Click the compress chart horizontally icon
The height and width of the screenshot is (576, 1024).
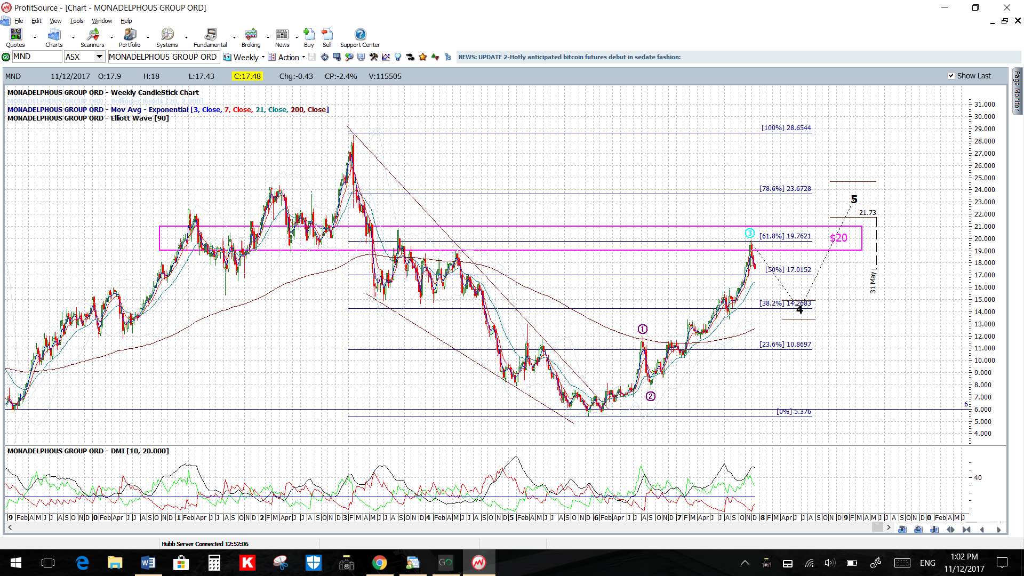966,530
